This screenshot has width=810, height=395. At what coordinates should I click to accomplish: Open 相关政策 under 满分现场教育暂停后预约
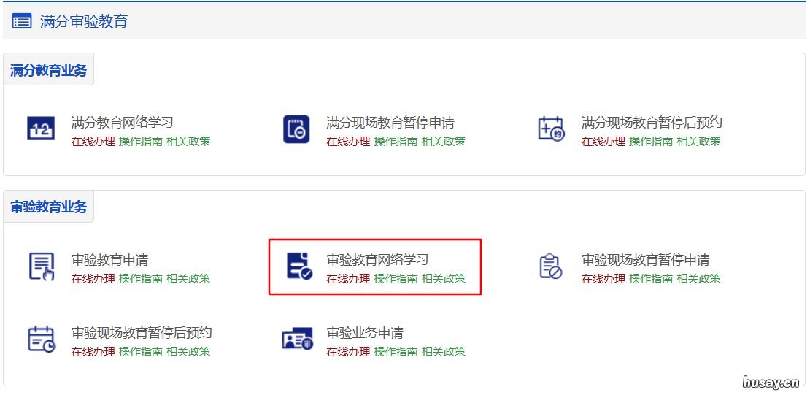(x=698, y=142)
